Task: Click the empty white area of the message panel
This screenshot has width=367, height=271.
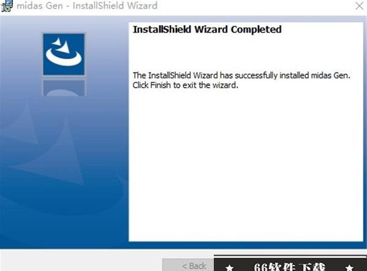Action: point(246,164)
